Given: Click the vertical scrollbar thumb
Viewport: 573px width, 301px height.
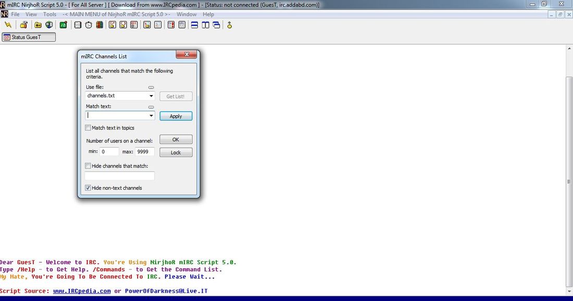Looking at the screenshot, I should (x=569, y=181).
